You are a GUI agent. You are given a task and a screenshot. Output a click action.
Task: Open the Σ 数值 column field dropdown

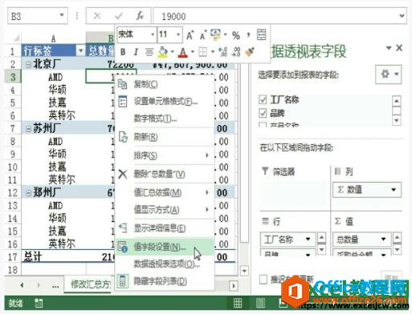394,190
